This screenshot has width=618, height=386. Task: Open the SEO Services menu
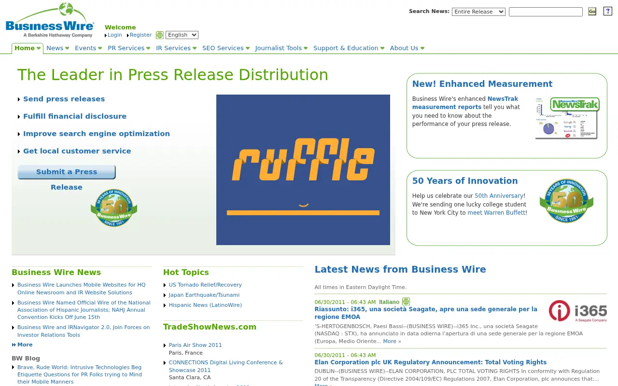pyautogui.click(x=226, y=48)
